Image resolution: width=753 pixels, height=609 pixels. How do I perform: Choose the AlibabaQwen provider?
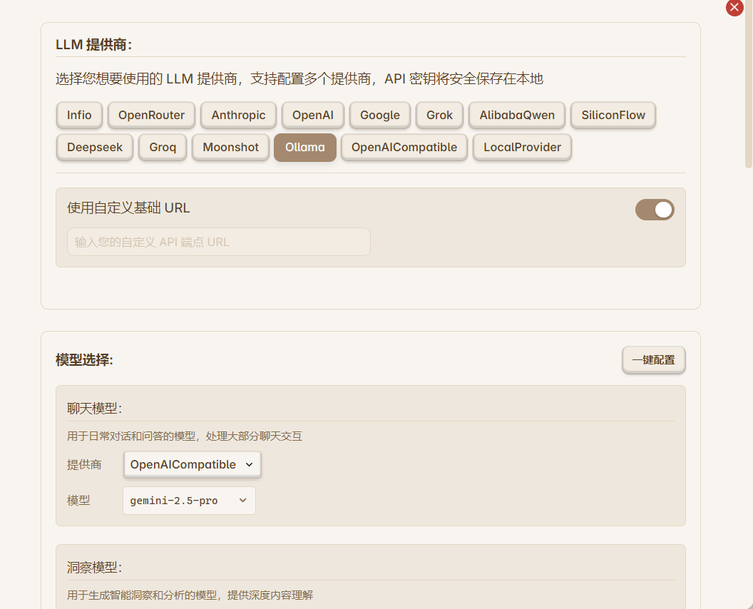pos(517,116)
